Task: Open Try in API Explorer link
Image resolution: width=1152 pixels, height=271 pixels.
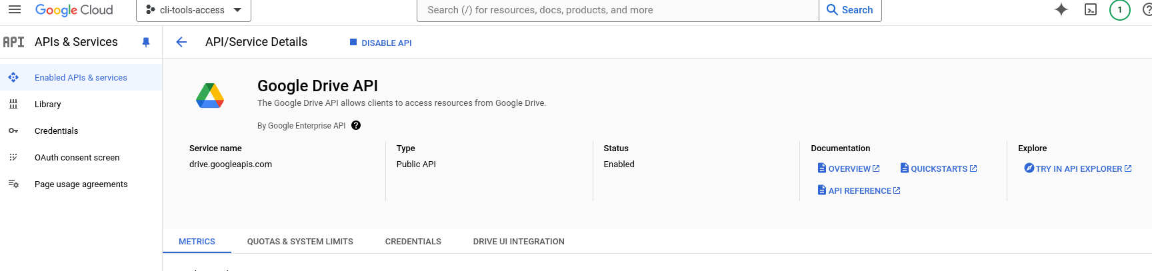Action: point(1078,169)
